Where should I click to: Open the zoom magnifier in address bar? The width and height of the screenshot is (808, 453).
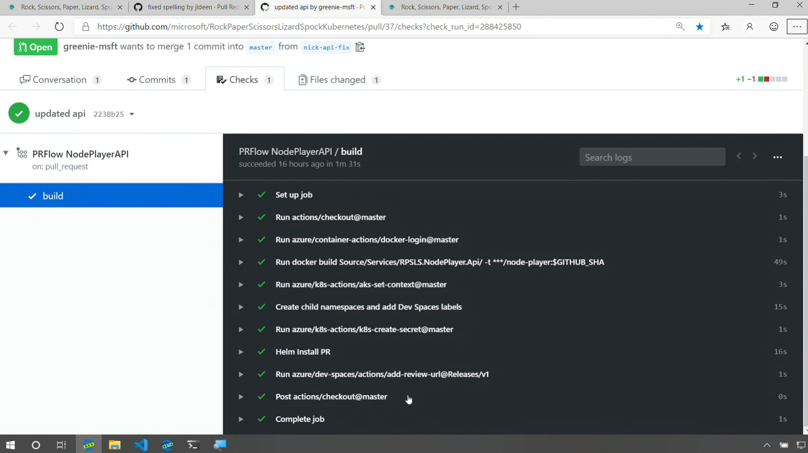tap(680, 27)
